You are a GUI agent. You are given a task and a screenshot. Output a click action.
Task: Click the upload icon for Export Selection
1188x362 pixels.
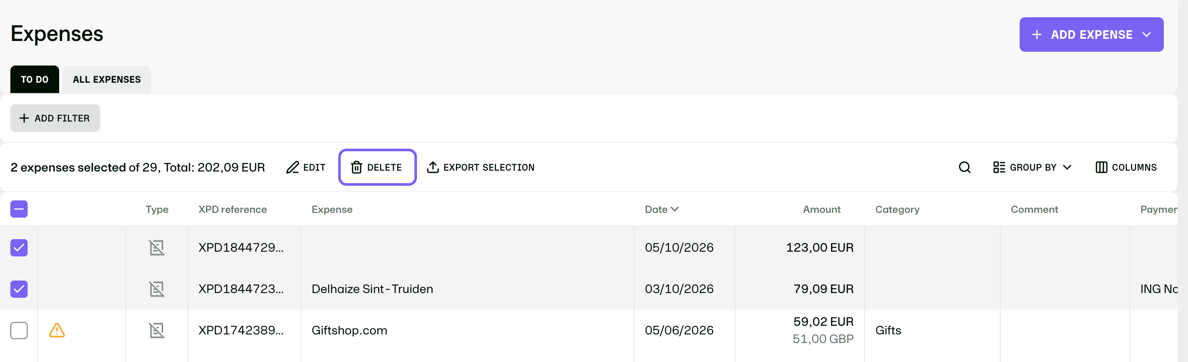(x=433, y=167)
